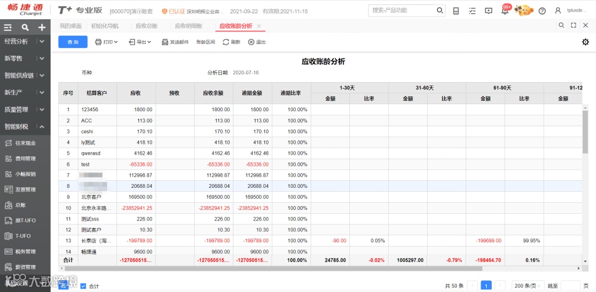Screen dimensions: 596x292
Task: Open the calculator icon in top bar
Action: pyautogui.click(x=456, y=10)
